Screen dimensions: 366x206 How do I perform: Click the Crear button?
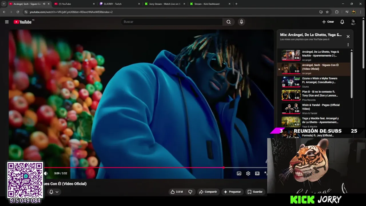328,22
